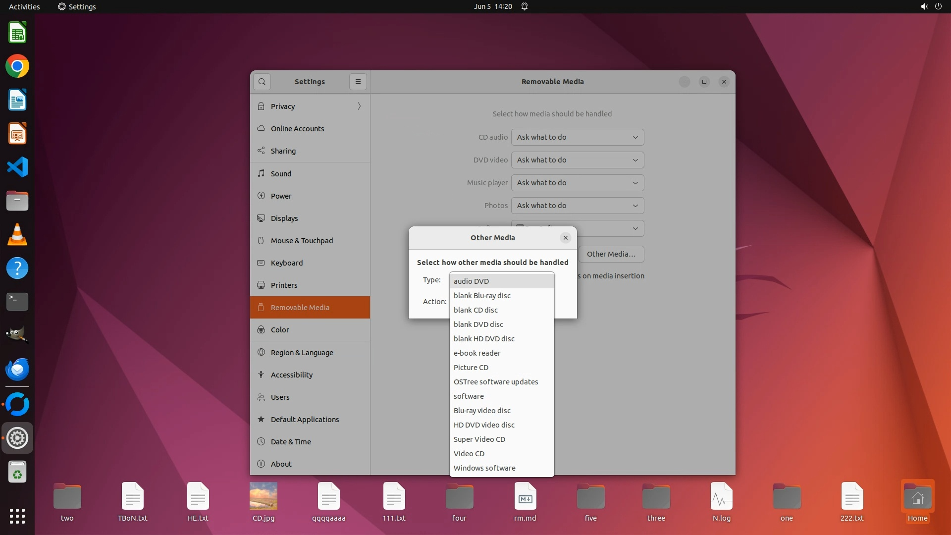The height and width of the screenshot is (535, 951).
Task: Click the Keyboard icon in sidebar
Action: coord(261,263)
